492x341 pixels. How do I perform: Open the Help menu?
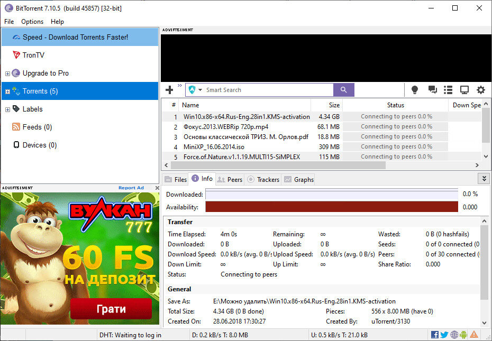tap(58, 22)
